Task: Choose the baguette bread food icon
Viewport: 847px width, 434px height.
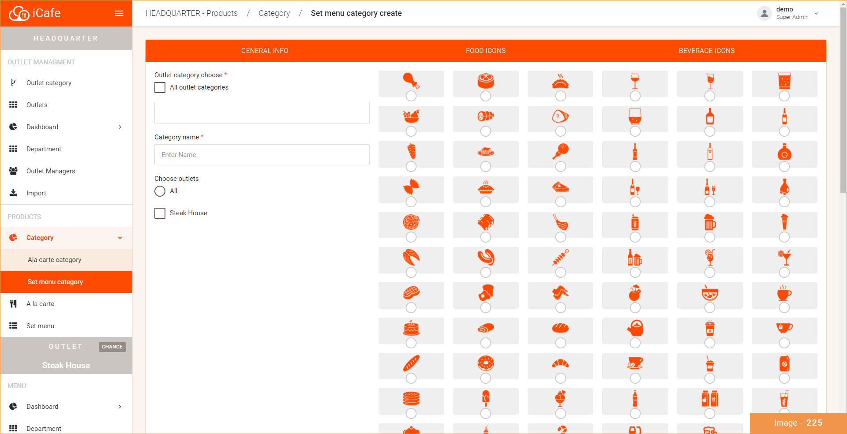Action: pos(411,363)
